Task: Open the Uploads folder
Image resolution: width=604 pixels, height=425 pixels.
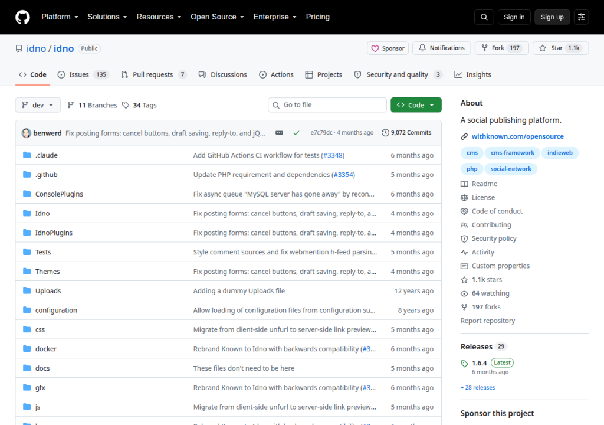Action: [x=48, y=291]
